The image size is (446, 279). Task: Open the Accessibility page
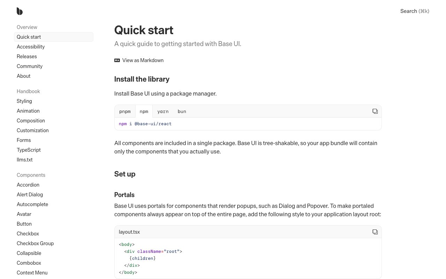tap(31, 47)
